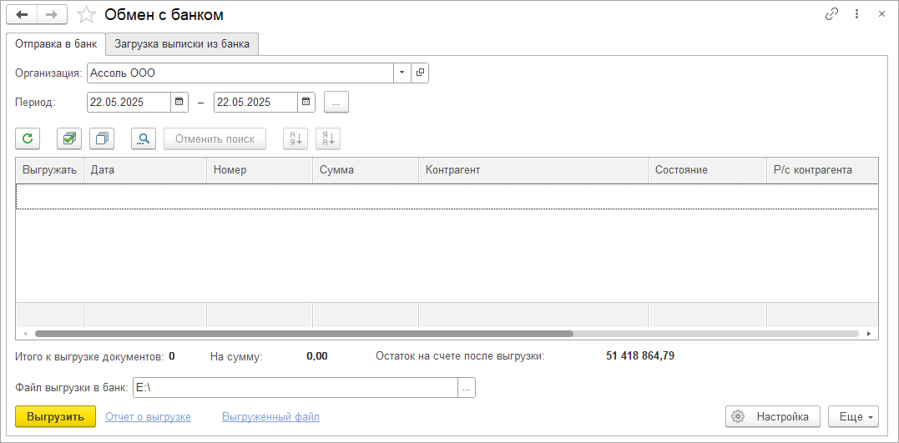Expand the Организация dropdown list
Screen dimensions: 899x443
[402, 73]
